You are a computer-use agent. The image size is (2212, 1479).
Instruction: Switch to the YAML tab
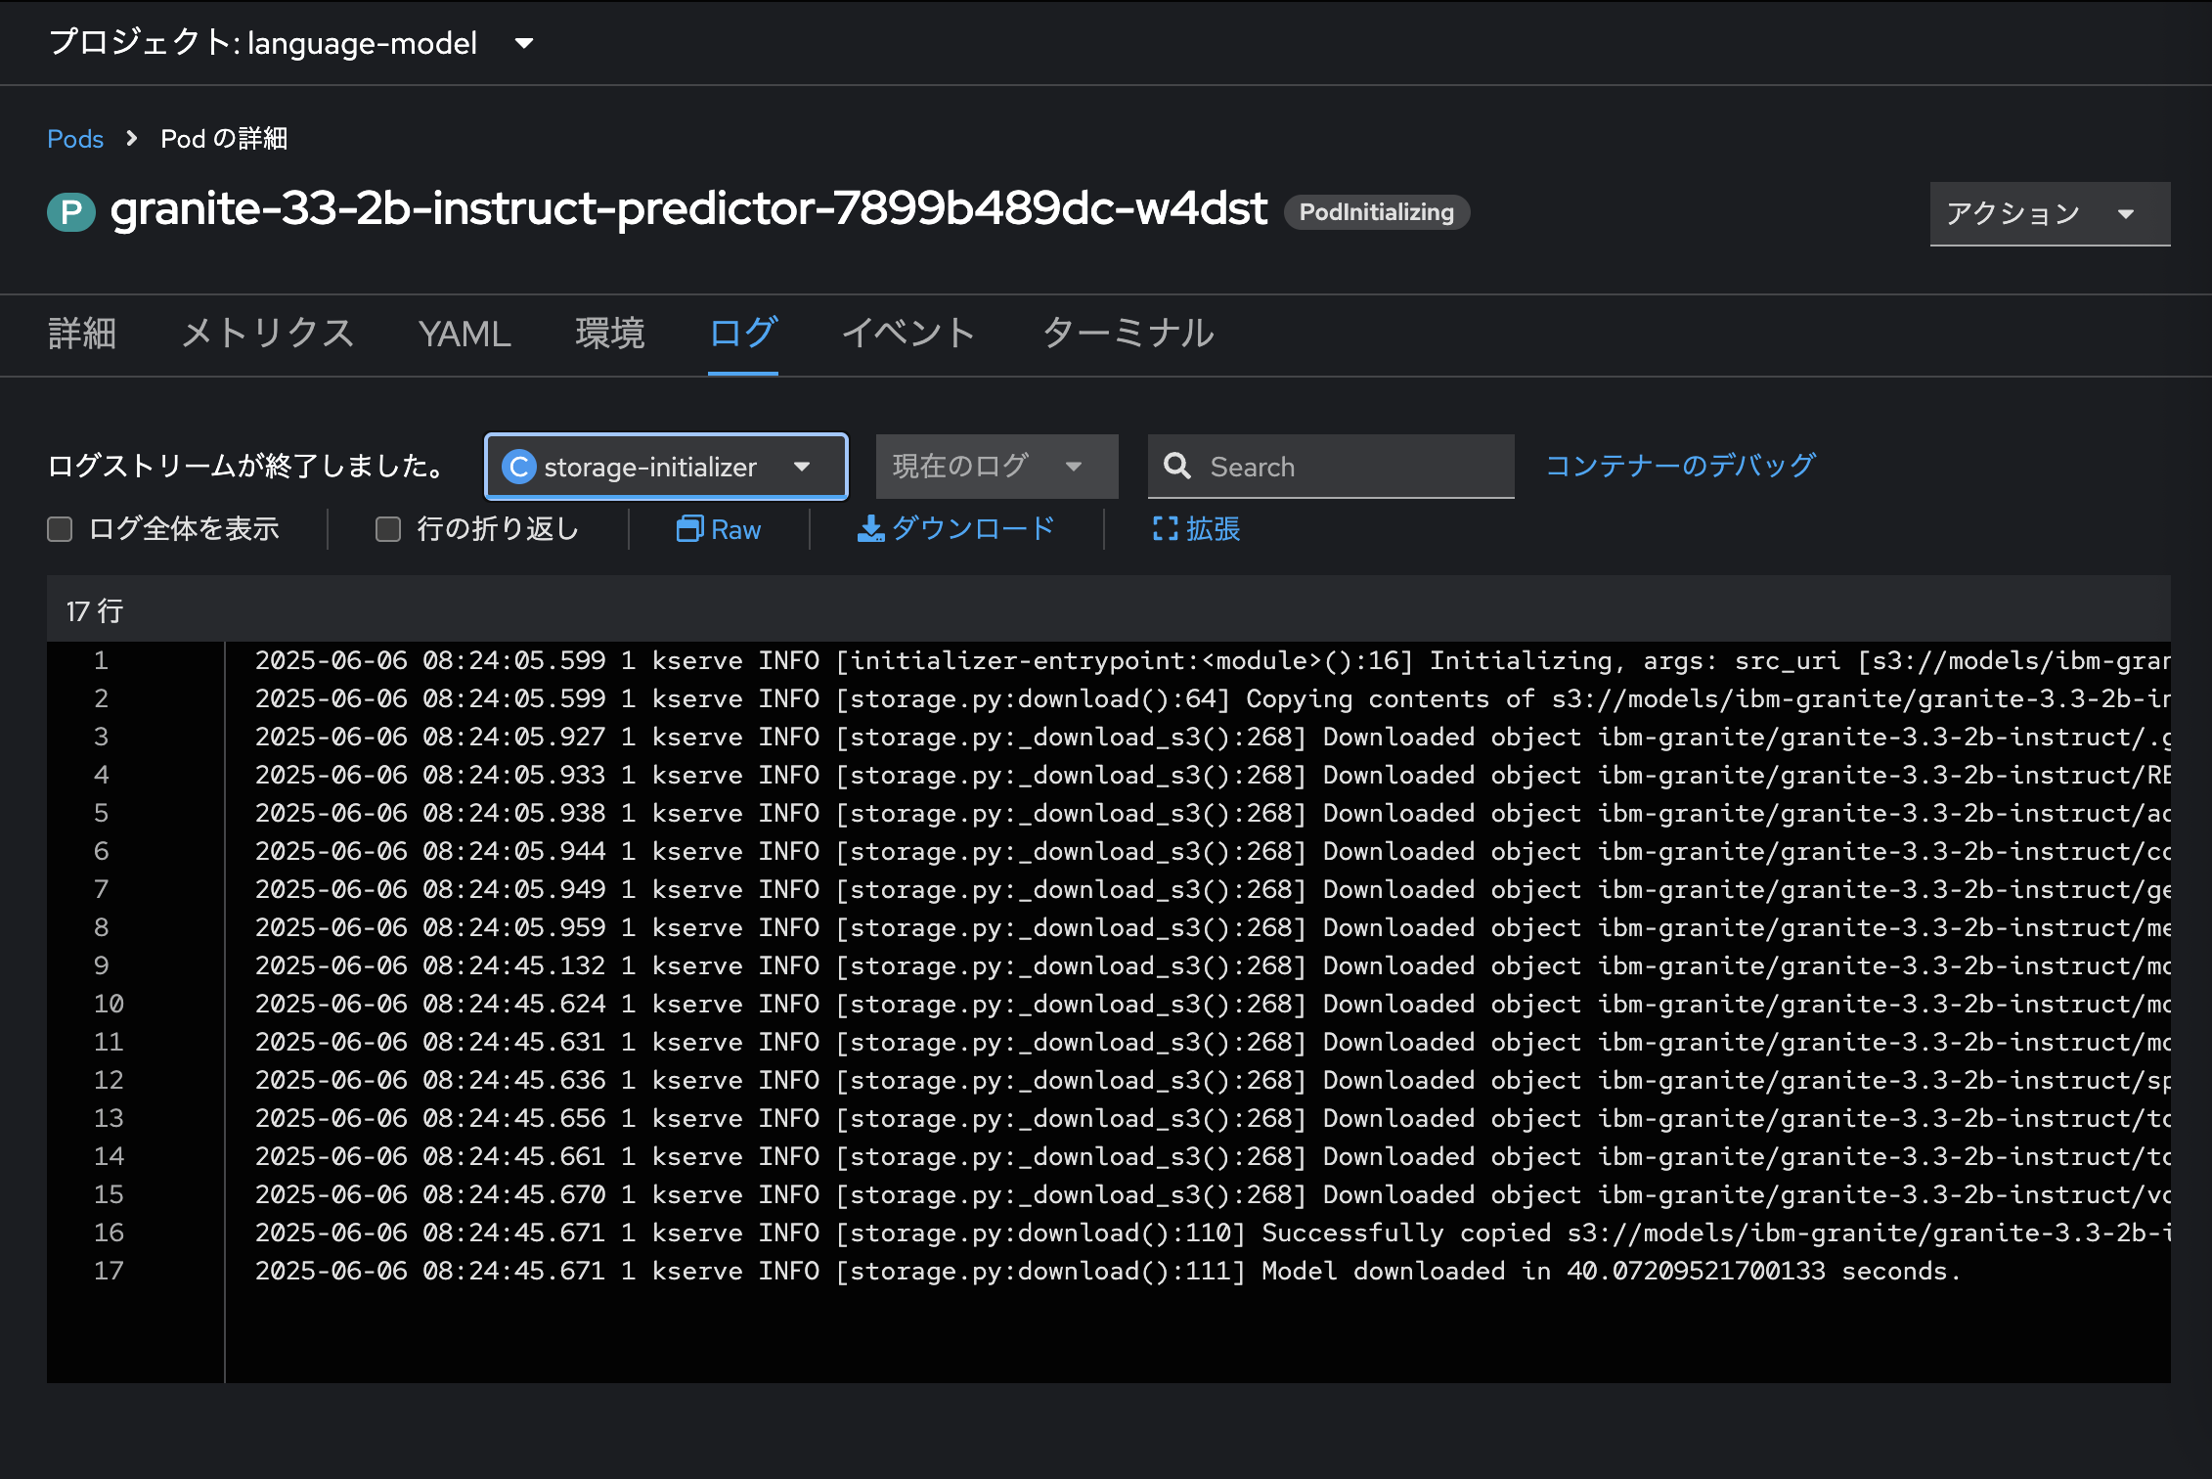[x=465, y=334]
